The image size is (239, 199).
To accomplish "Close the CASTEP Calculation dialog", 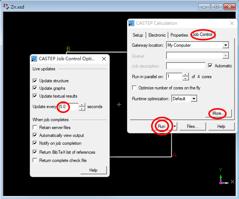I will click(x=233, y=23).
